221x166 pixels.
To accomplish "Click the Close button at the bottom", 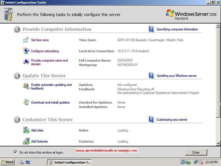I will pyautogui.click(x=196, y=152).
